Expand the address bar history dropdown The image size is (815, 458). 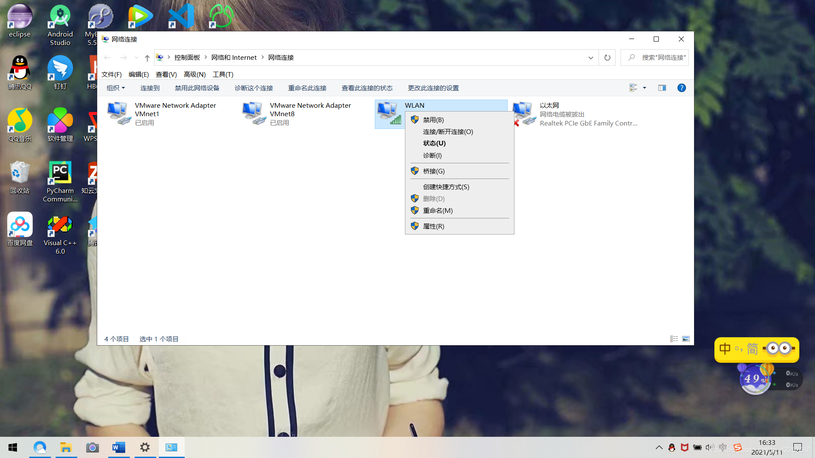[590, 58]
